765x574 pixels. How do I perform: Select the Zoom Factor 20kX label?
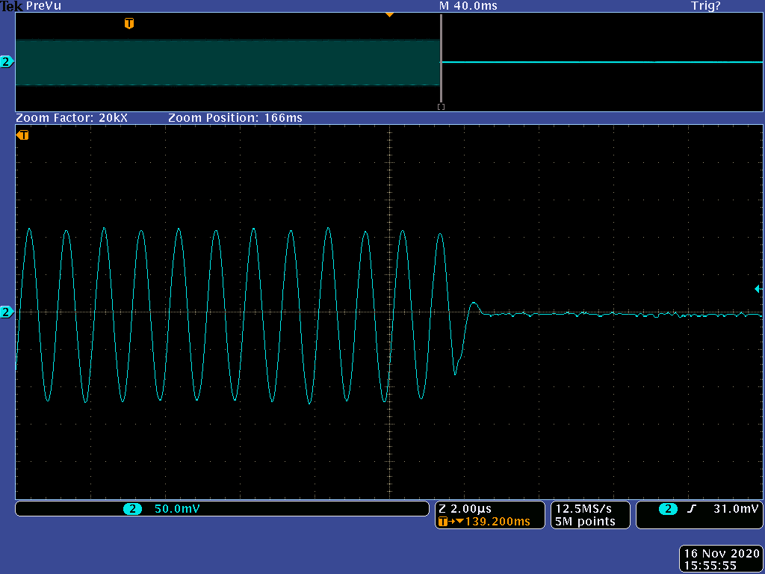(x=72, y=118)
